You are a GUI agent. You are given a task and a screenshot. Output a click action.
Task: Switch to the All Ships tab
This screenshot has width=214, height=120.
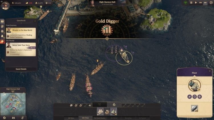pos(71,118)
